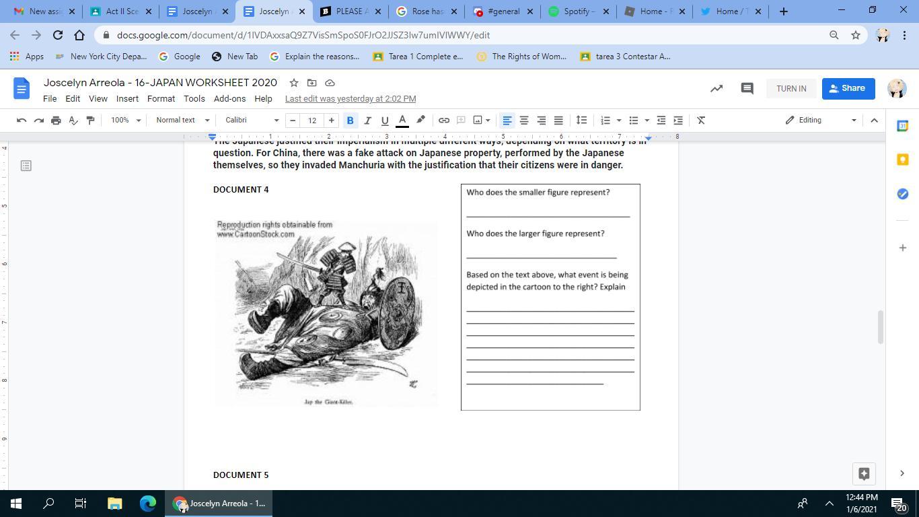Click the font size field
919x517 pixels.
point(312,120)
